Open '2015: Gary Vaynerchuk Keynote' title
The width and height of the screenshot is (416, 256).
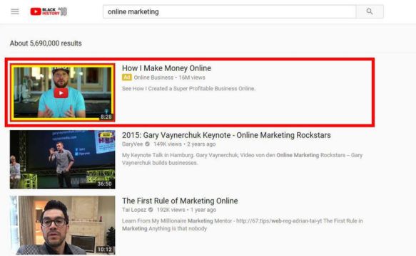pos(226,135)
